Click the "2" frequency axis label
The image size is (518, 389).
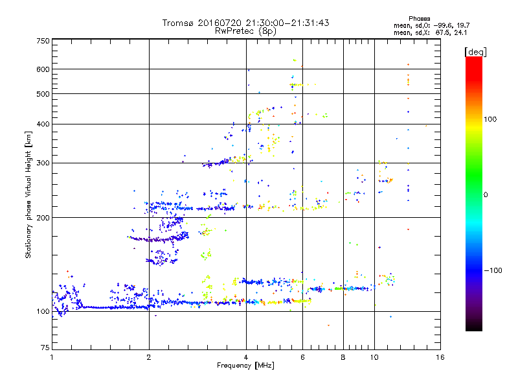(x=149, y=357)
